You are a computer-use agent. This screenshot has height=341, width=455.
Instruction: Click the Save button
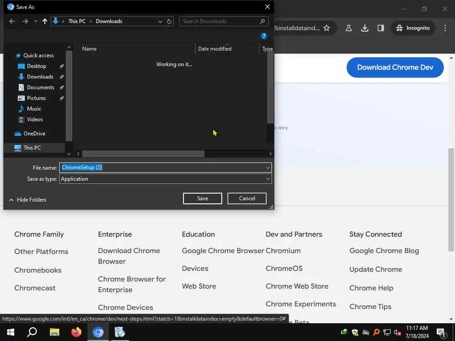pyautogui.click(x=203, y=198)
